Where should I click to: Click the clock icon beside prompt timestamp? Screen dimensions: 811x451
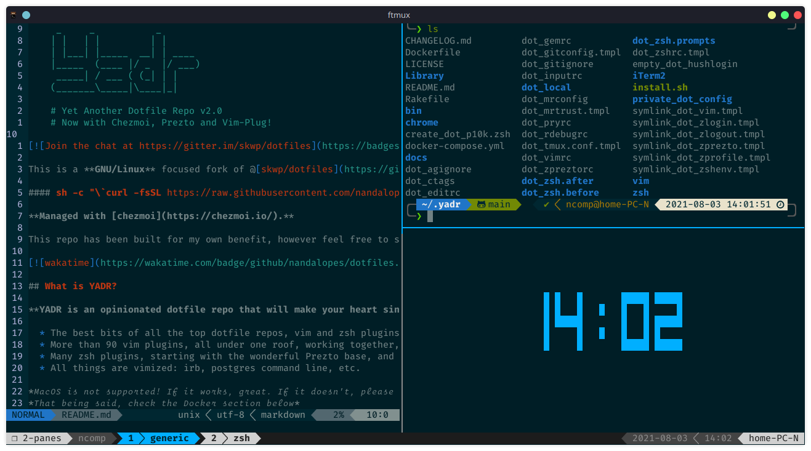click(780, 204)
